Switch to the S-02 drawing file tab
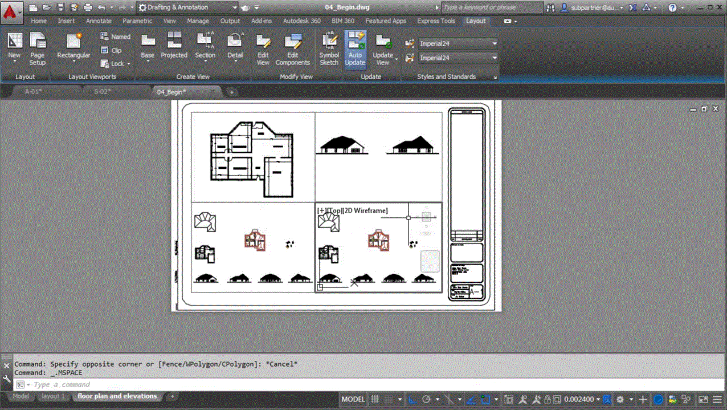Viewport: 727px width, 410px height. pyautogui.click(x=103, y=91)
